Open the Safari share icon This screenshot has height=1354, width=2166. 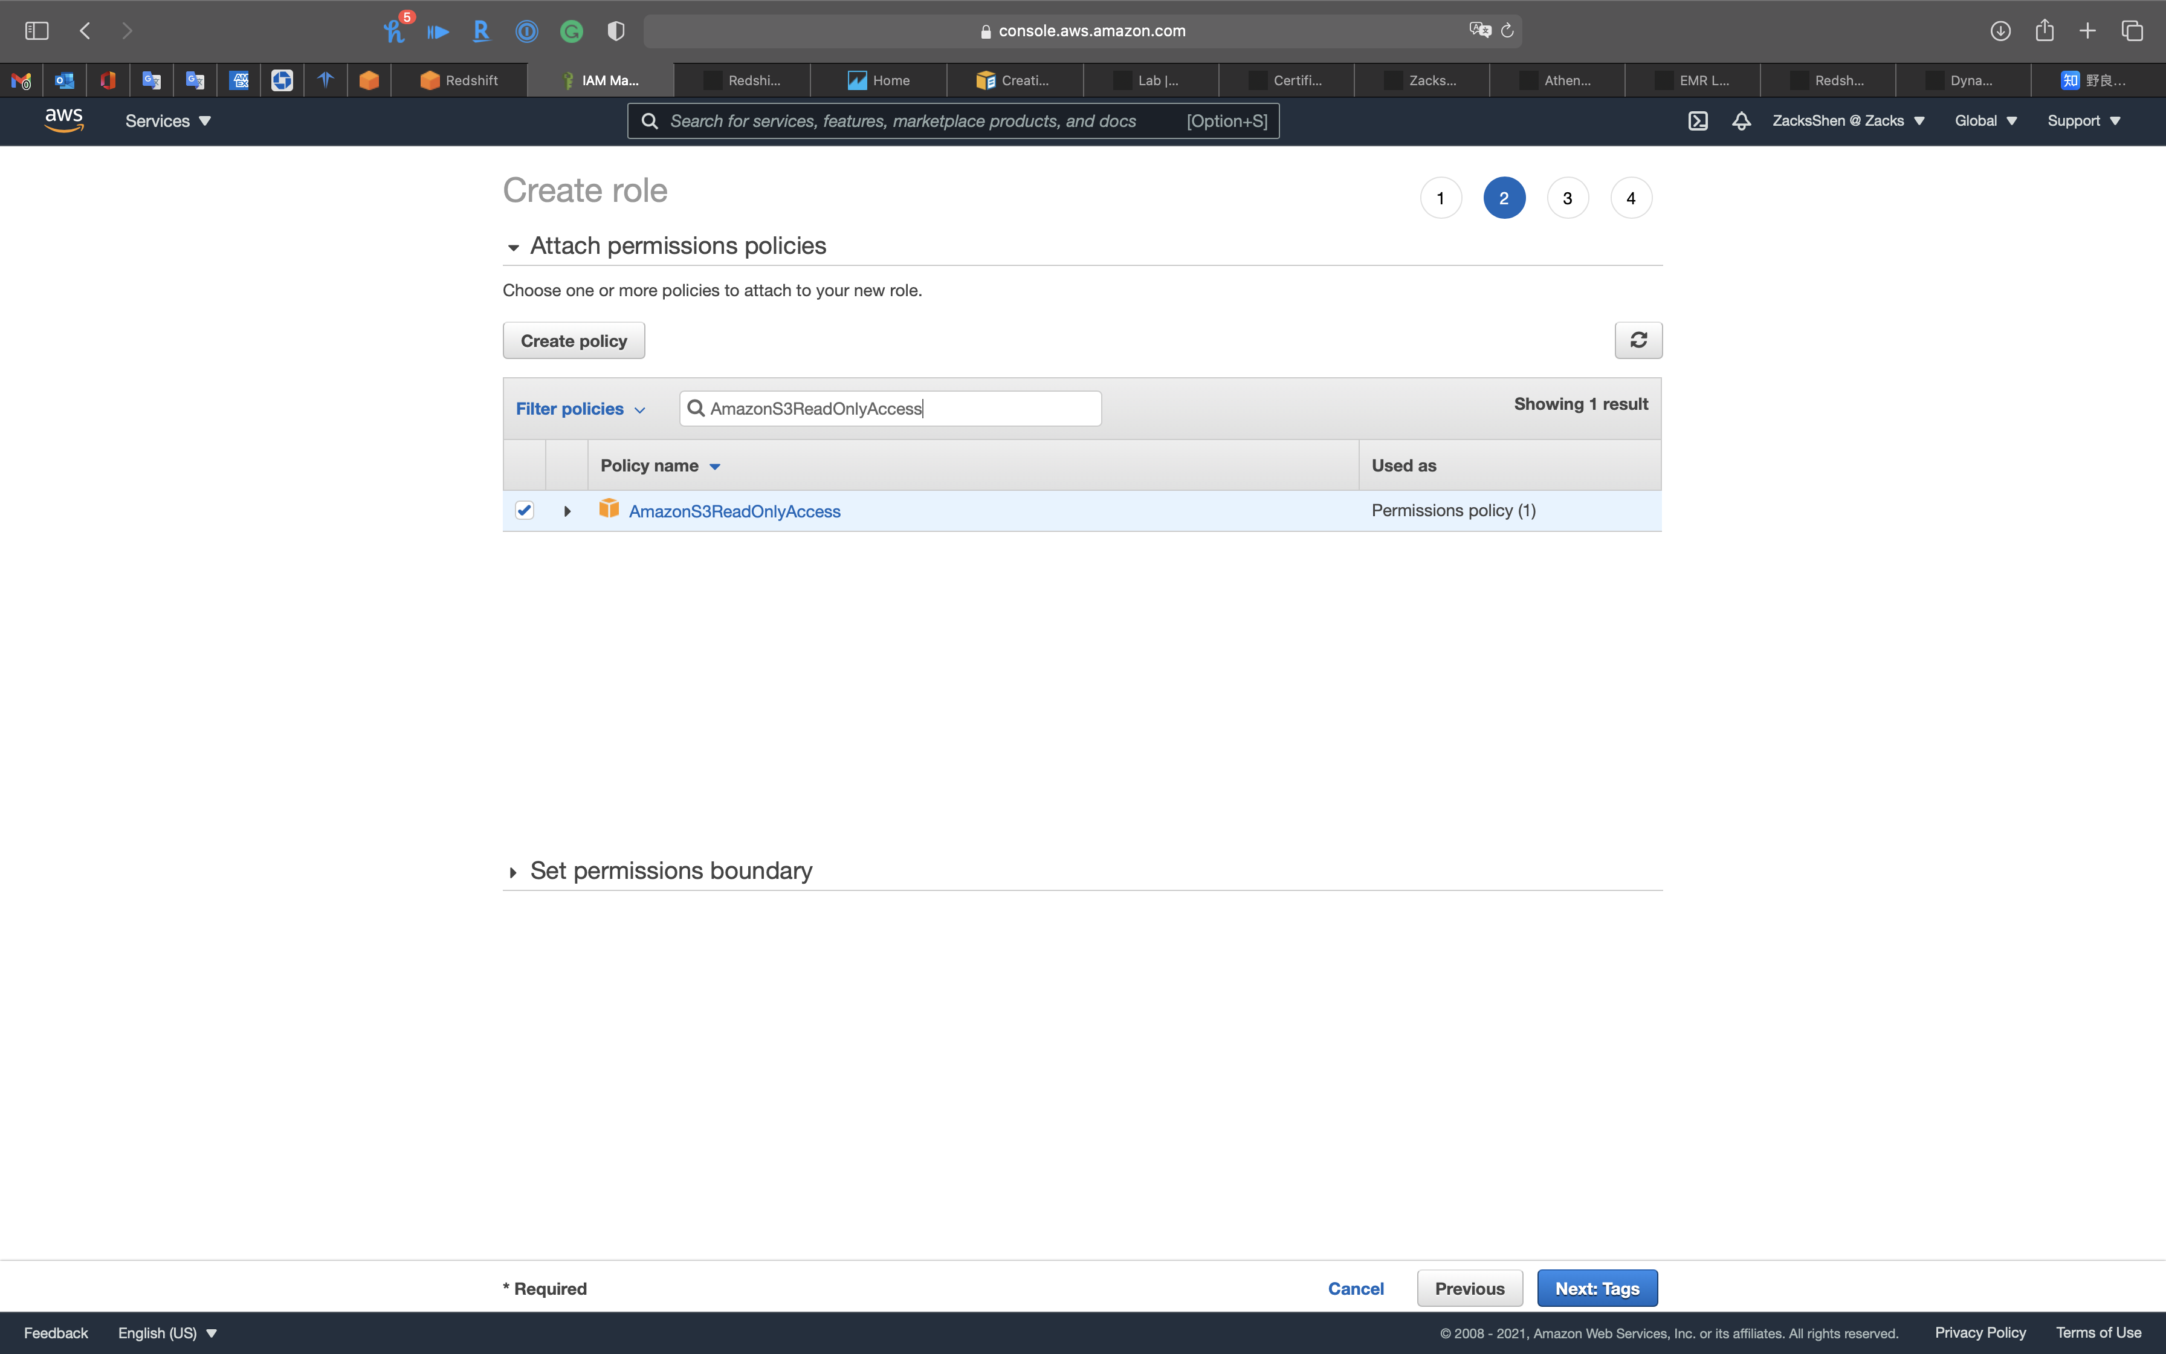point(2045,30)
